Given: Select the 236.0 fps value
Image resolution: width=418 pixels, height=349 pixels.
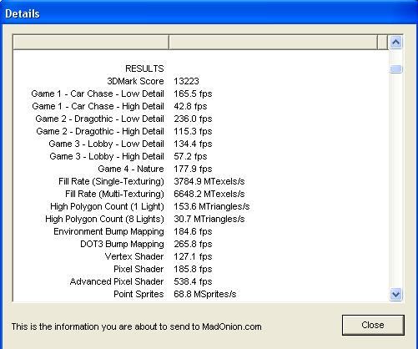Looking at the screenshot, I should pos(193,119).
